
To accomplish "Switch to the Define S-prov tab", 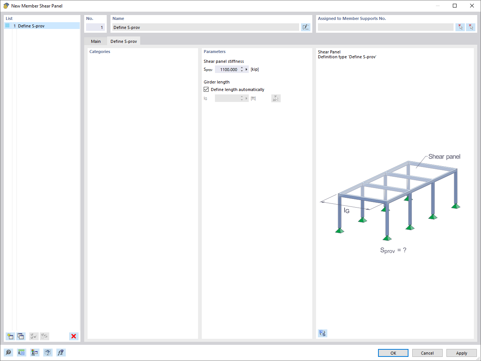I will pyautogui.click(x=124, y=41).
